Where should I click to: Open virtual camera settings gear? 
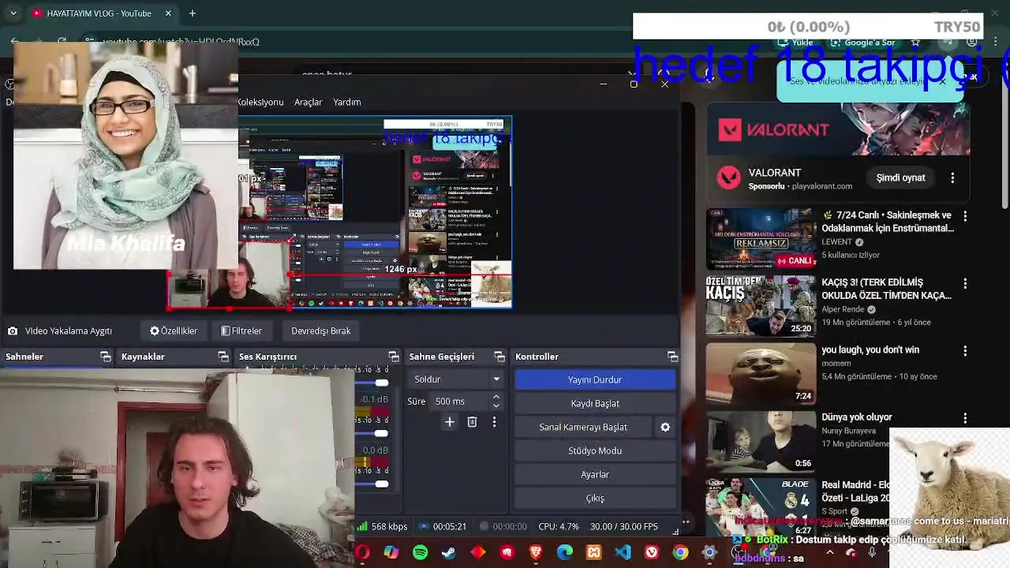click(665, 427)
